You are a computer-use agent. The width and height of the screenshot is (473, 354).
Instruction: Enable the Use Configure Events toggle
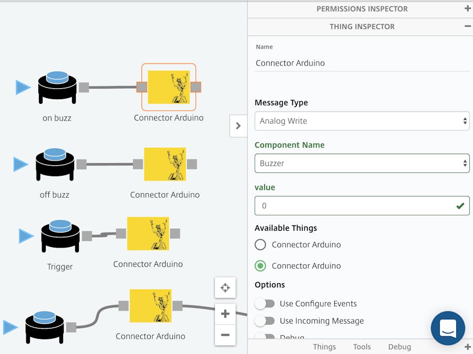click(265, 303)
